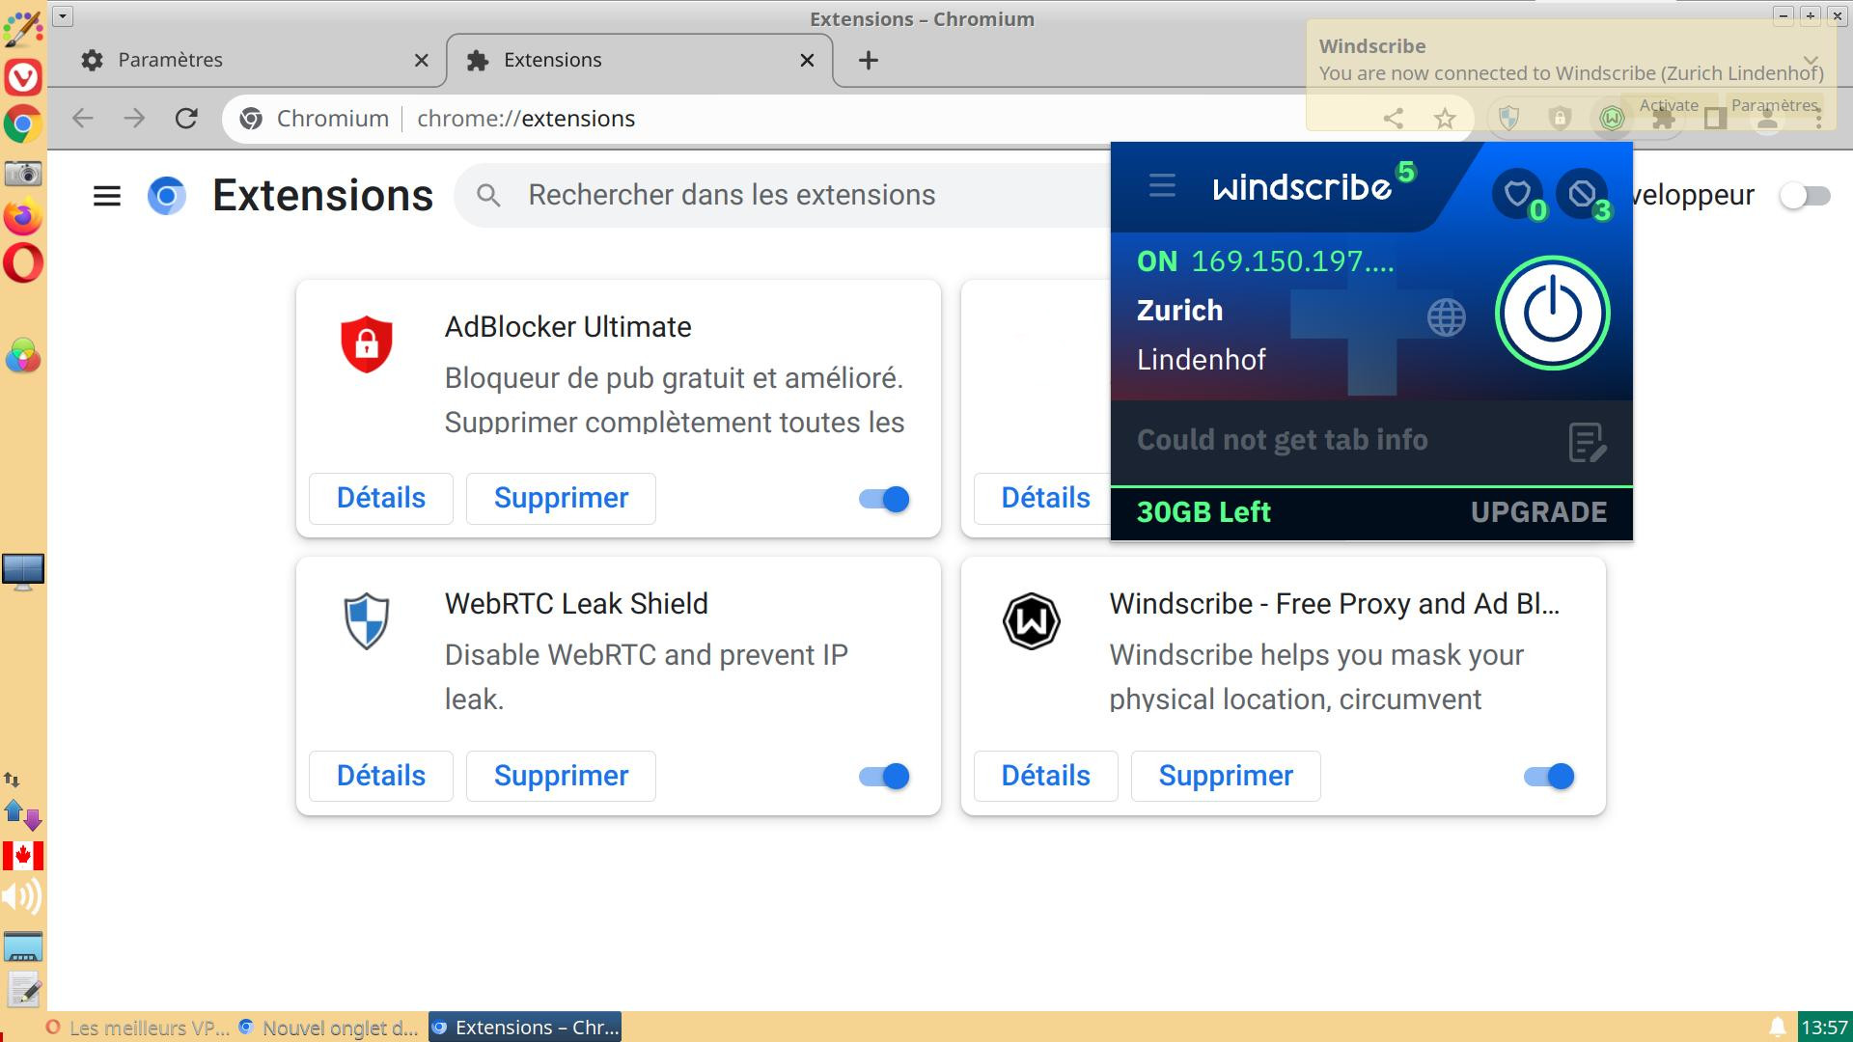The height and width of the screenshot is (1042, 1853).
Task: Reload the current page
Action: (186, 119)
